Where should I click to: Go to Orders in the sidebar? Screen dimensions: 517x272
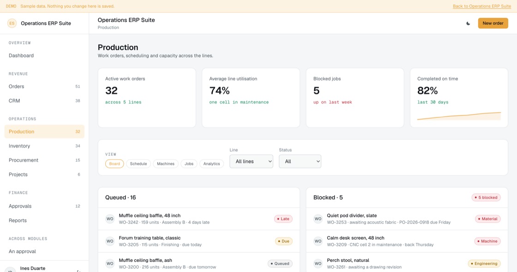pyautogui.click(x=44, y=87)
